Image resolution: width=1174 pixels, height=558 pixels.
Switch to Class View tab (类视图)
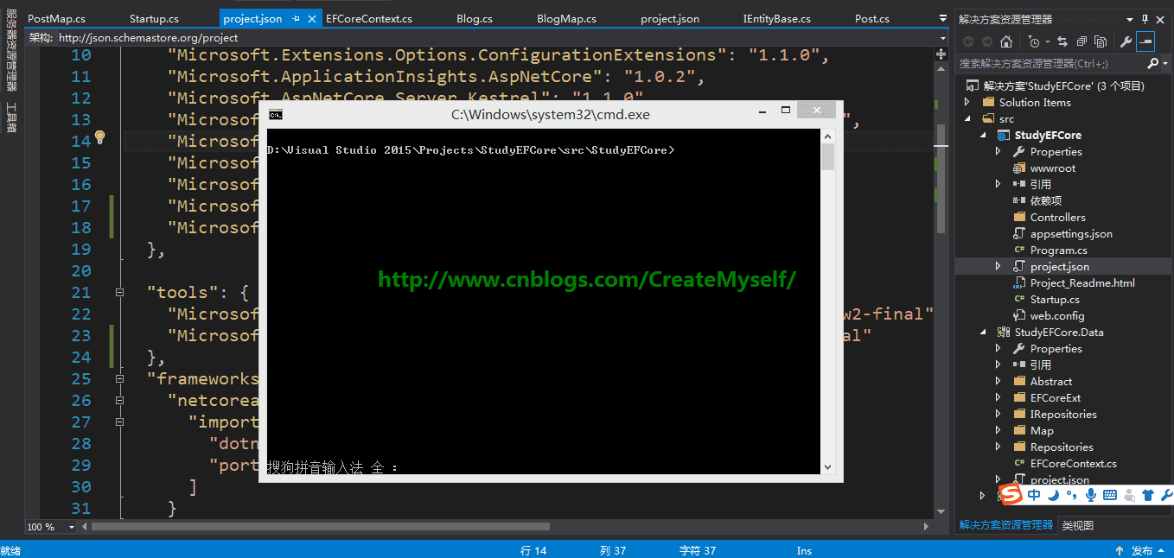click(x=1078, y=525)
